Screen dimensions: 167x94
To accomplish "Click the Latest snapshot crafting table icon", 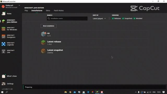I will 43,51.
